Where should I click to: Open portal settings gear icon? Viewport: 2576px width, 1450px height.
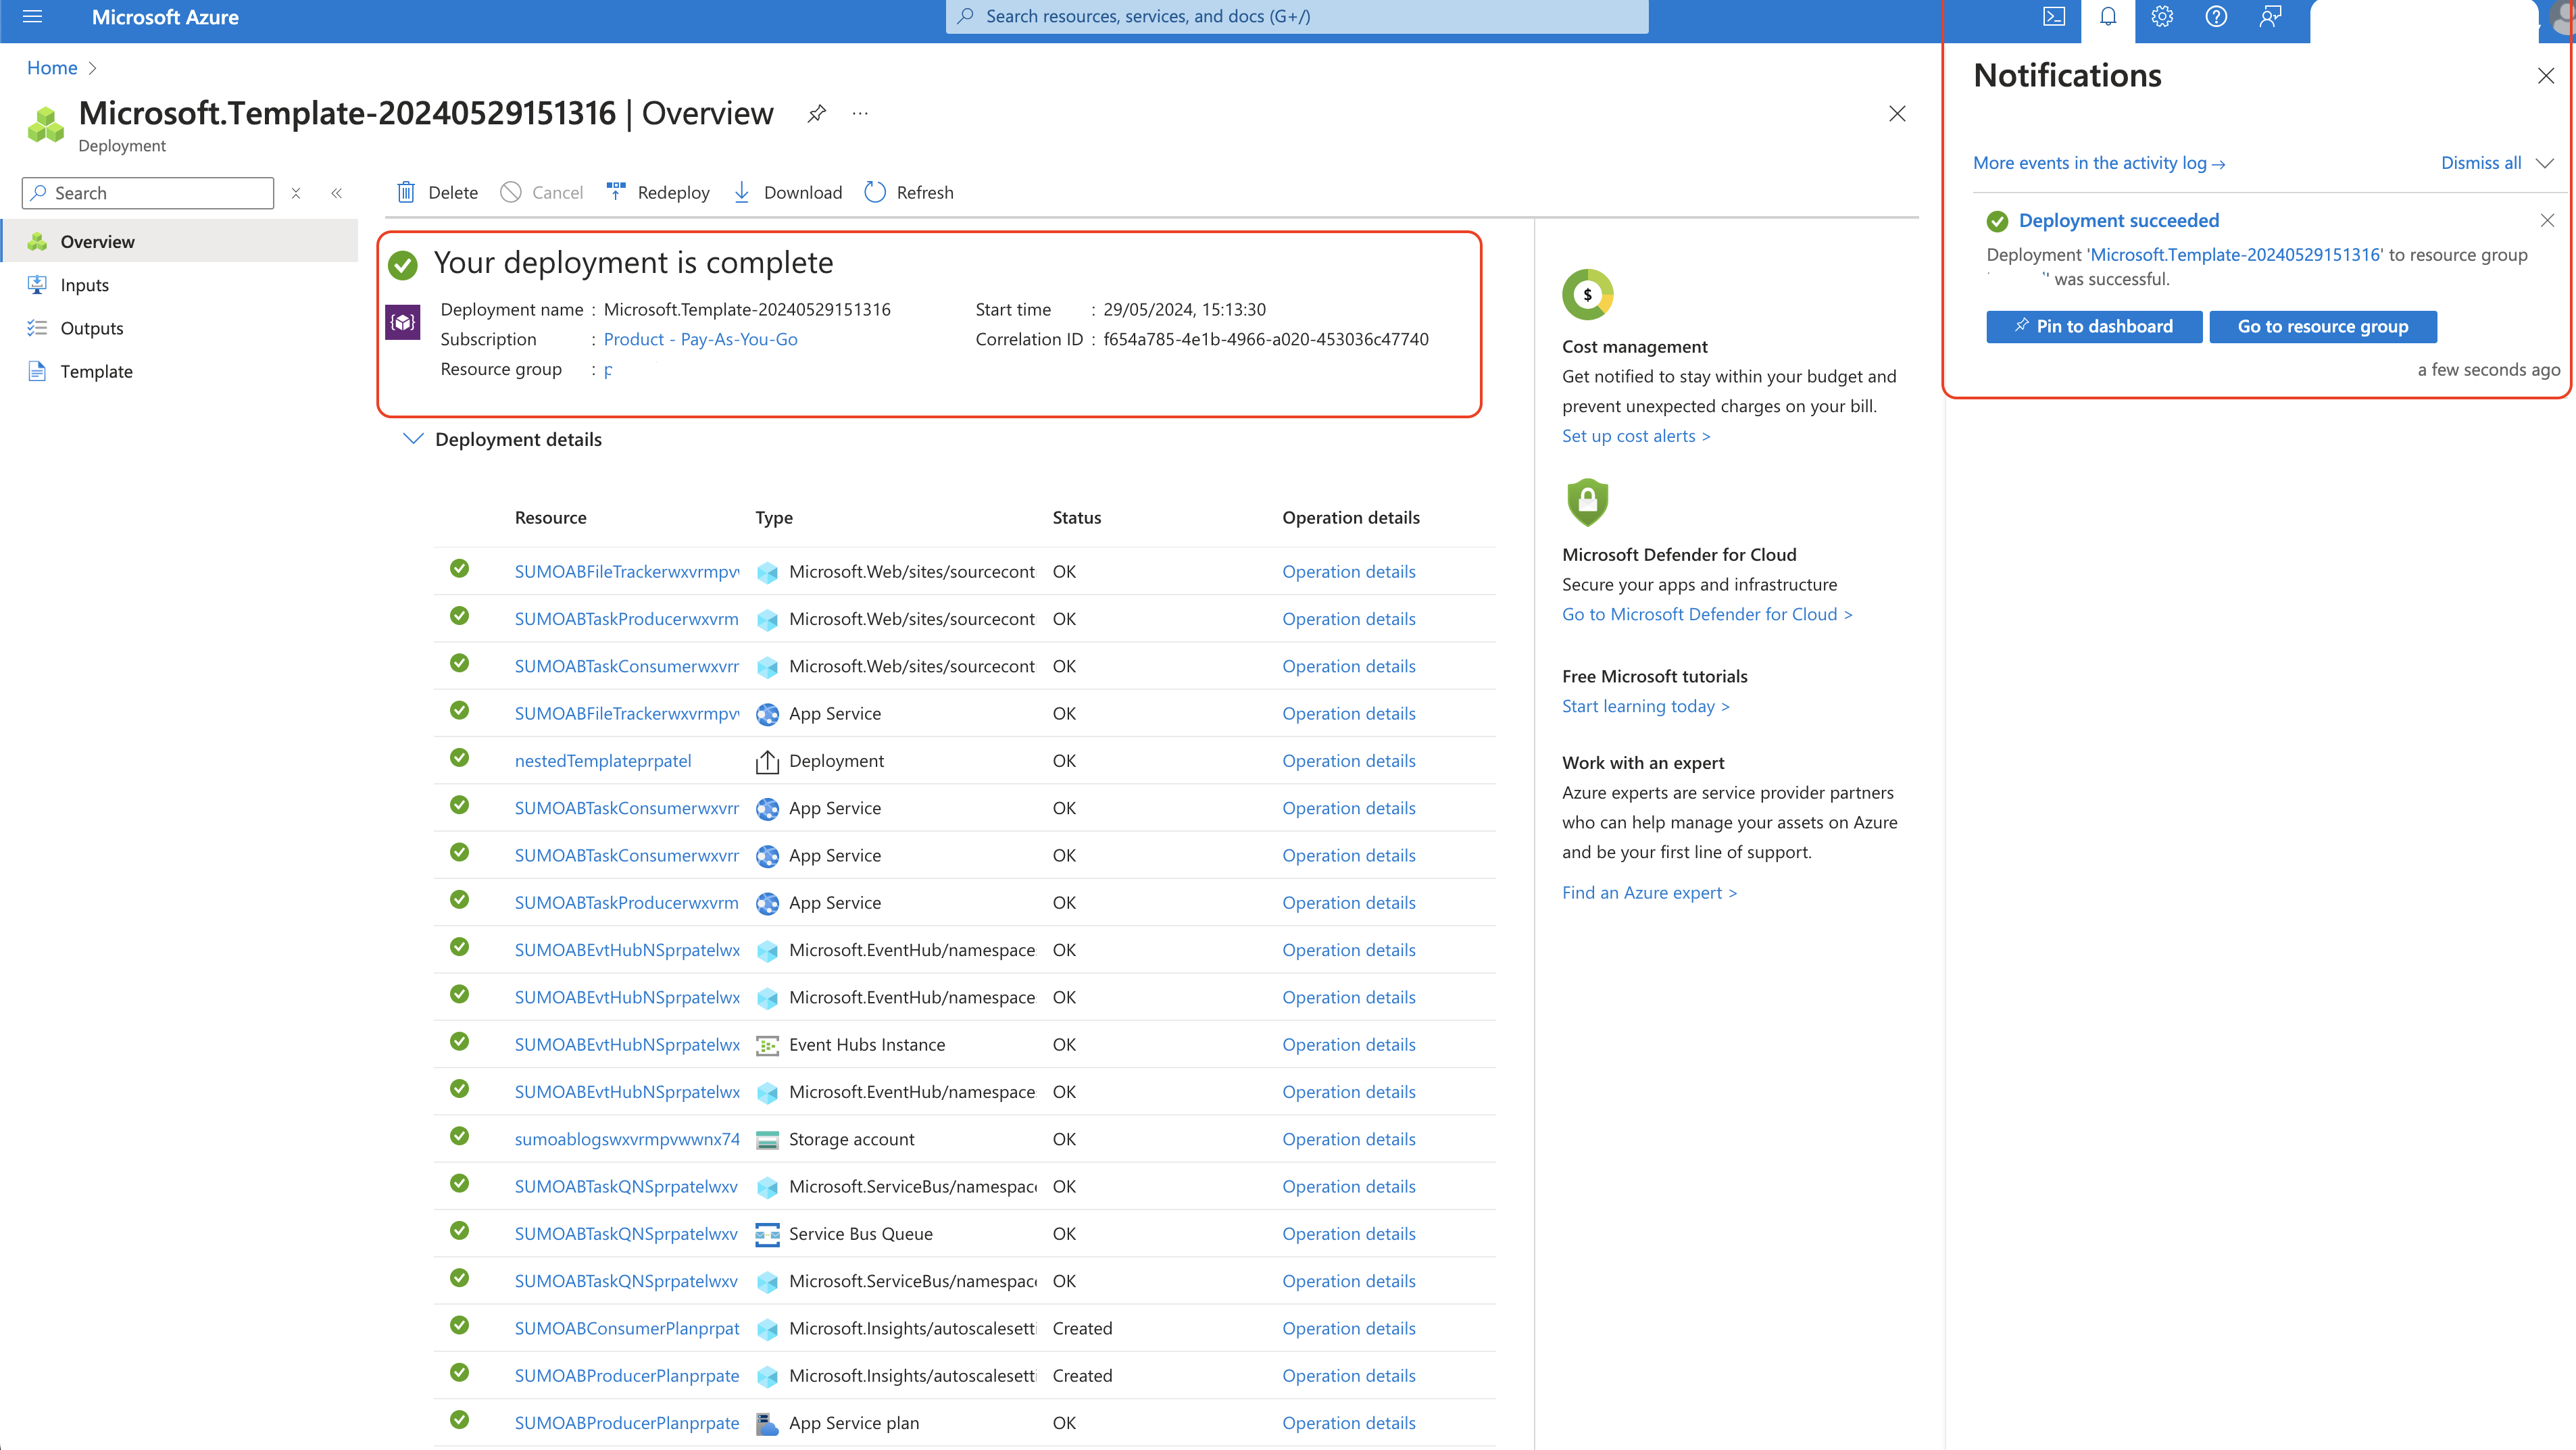2162,17
